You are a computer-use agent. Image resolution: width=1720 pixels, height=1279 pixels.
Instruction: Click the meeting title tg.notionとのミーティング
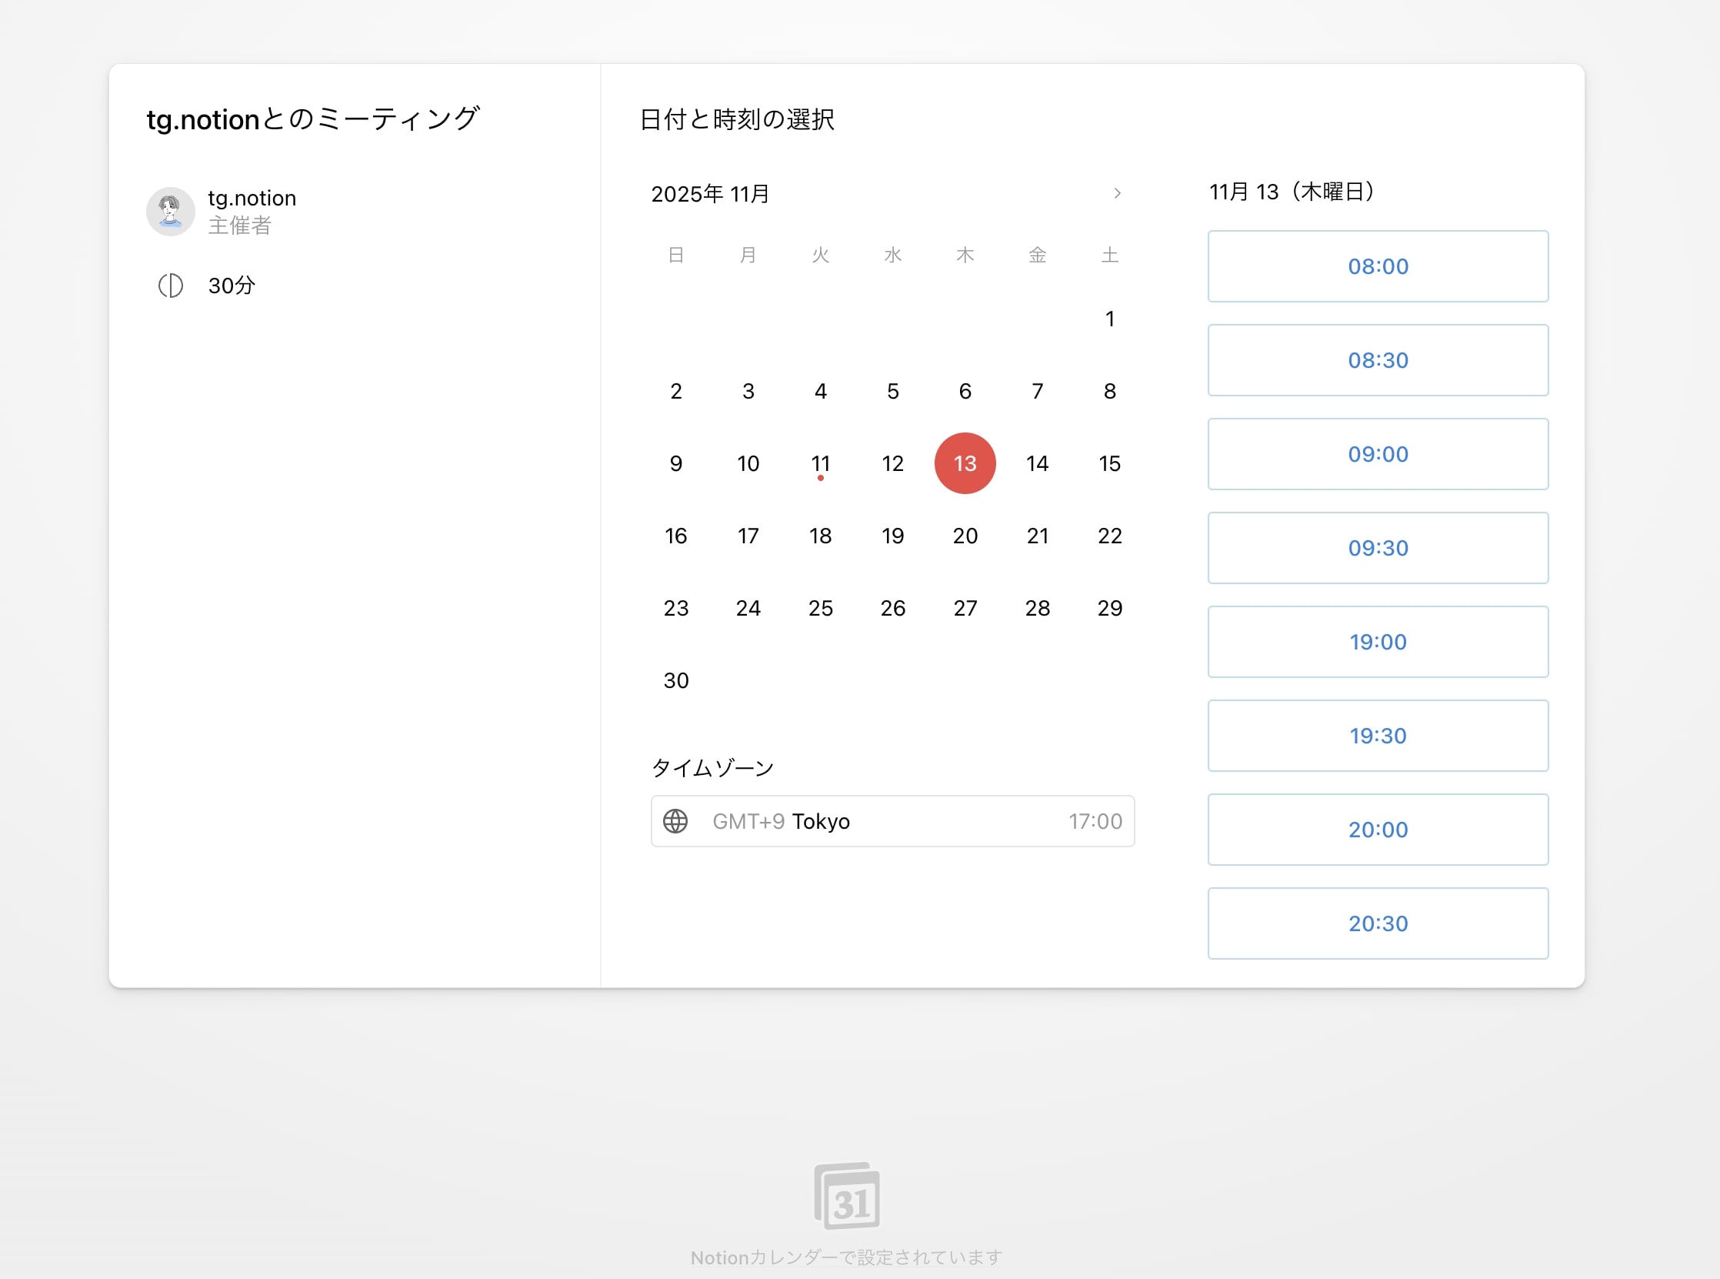click(312, 118)
